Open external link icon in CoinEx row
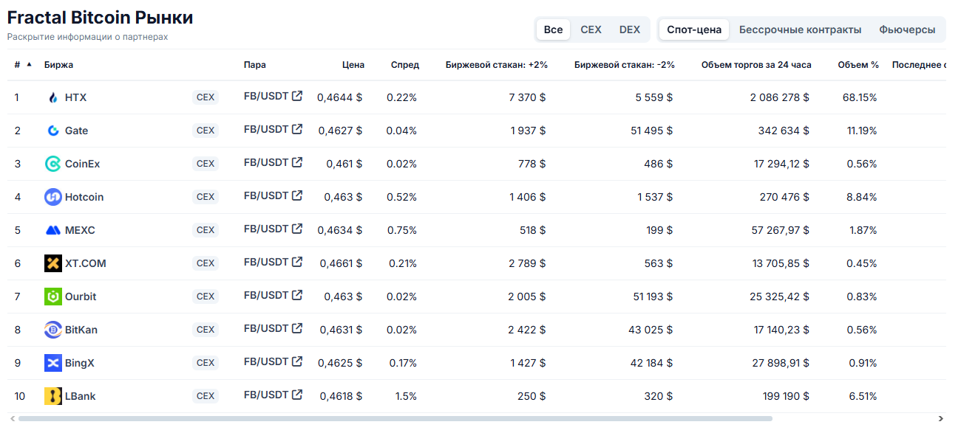 pyautogui.click(x=297, y=162)
